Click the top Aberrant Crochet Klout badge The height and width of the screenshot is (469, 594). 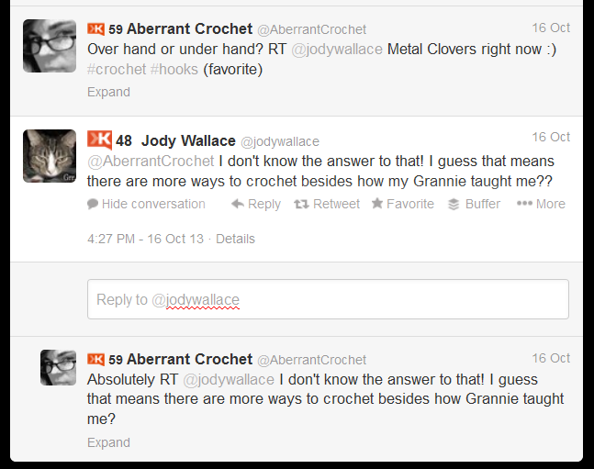[95, 28]
